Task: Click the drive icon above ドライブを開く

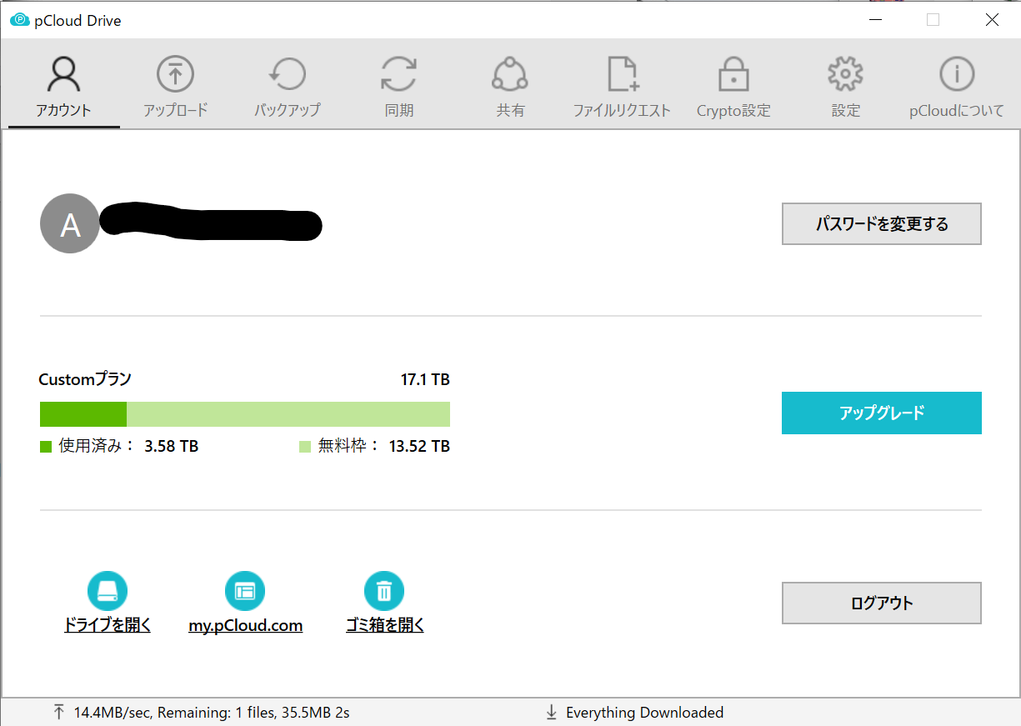Action: (x=108, y=592)
